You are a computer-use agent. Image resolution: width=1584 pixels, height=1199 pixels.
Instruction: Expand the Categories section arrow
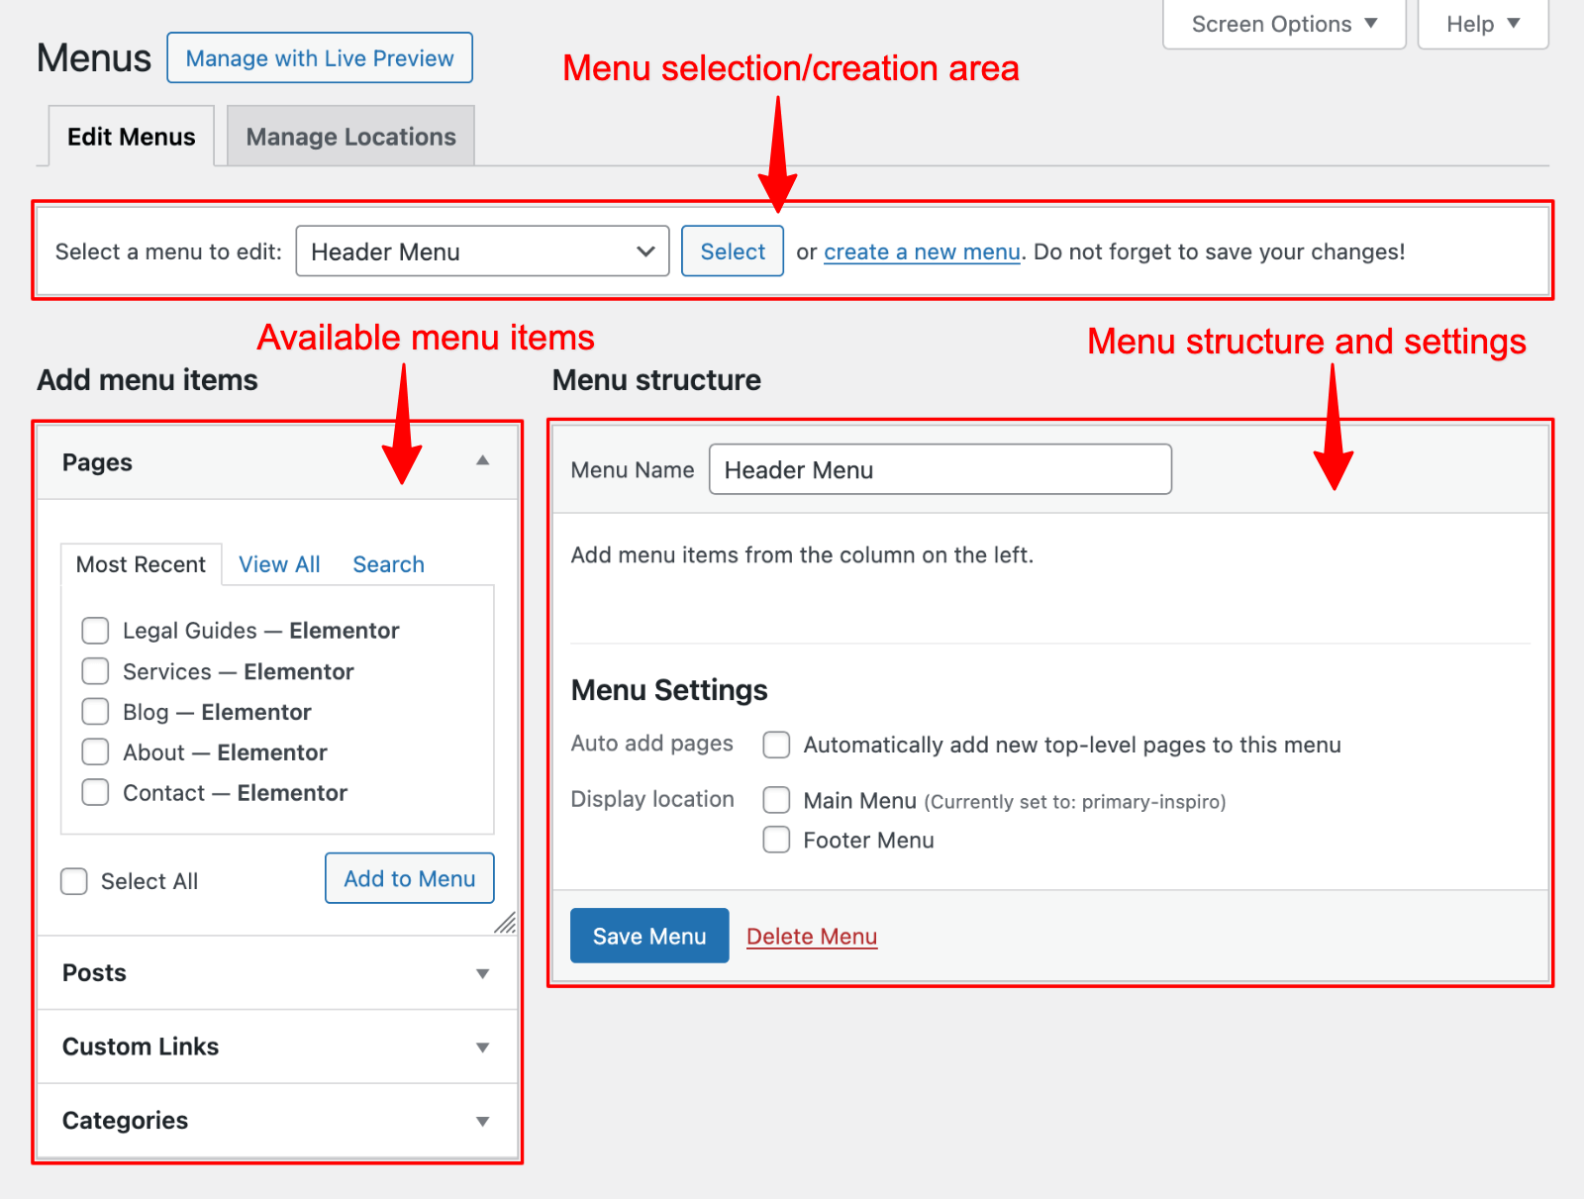coord(482,1121)
